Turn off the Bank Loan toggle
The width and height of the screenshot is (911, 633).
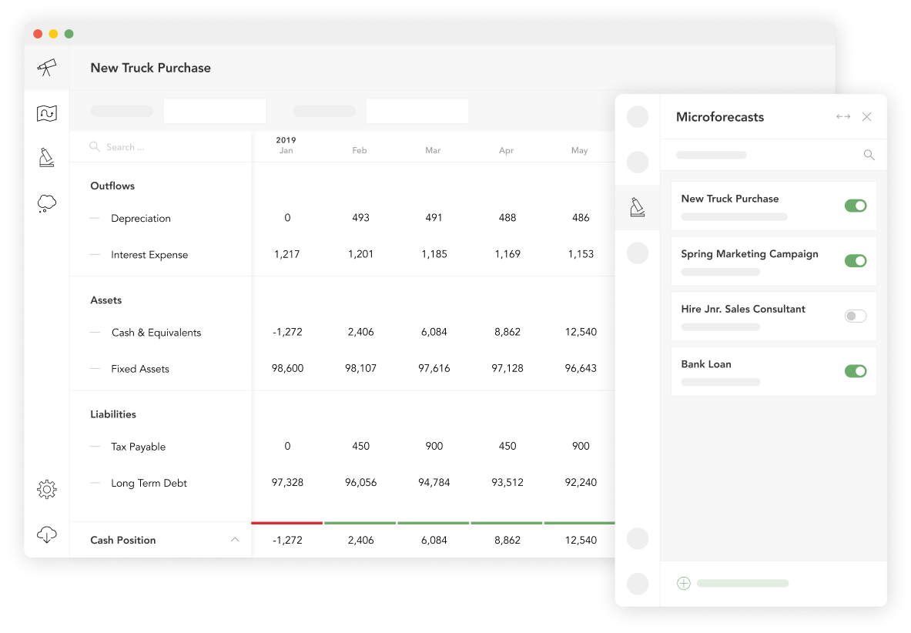tap(856, 370)
